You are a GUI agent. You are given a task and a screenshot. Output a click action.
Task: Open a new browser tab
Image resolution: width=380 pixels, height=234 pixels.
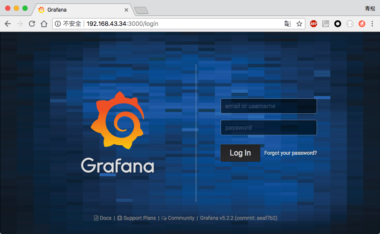pos(141,10)
